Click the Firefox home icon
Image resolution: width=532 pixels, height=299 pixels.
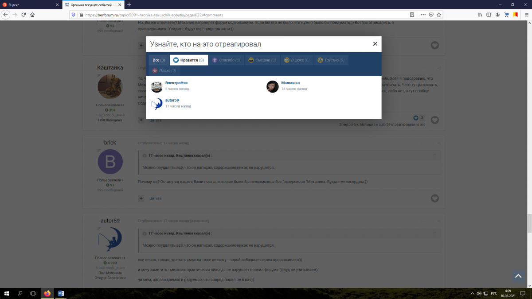coord(32,15)
